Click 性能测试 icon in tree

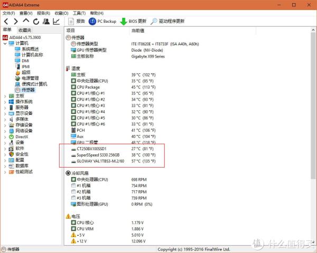[11, 172]
